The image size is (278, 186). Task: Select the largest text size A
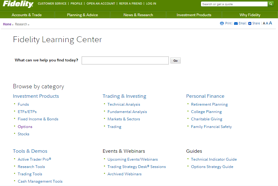pos(270,23)
